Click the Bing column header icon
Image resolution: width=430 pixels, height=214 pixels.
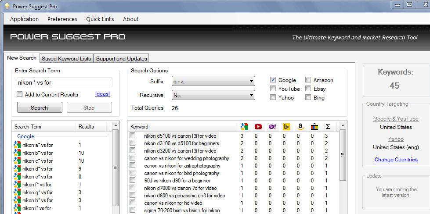[x=286, y=127]
